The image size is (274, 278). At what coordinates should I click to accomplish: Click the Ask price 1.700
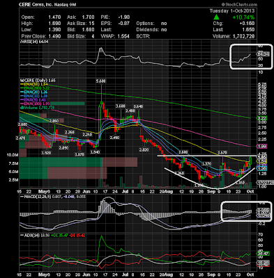pyautogui.click(x=88, y=17)
